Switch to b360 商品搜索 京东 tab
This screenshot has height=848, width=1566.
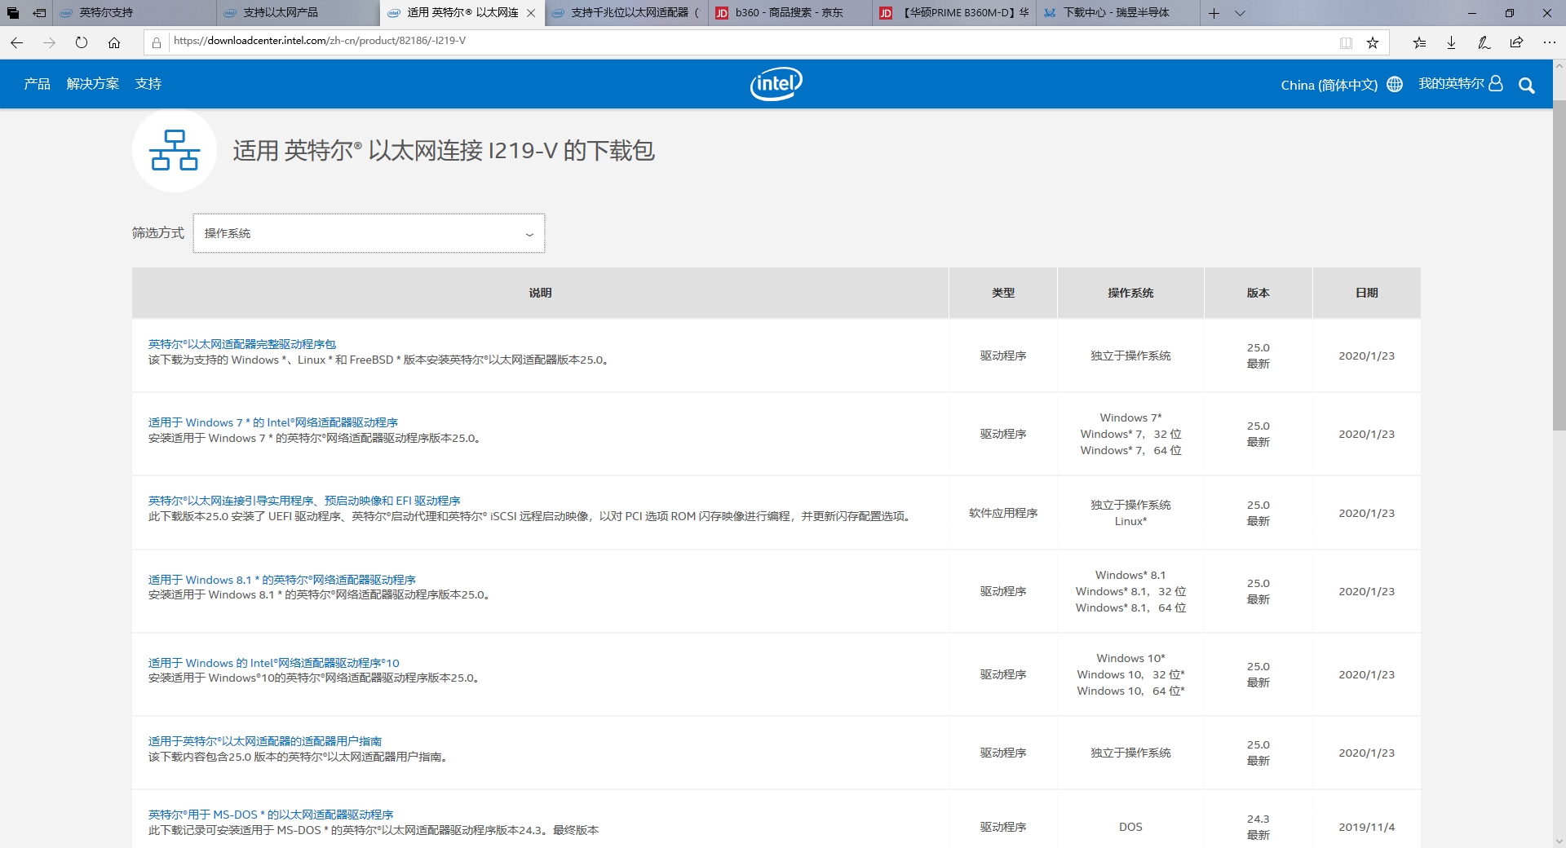click(x=790, y=13)
